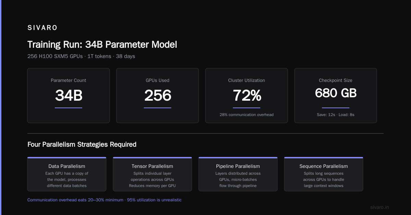Click the 'Pipeline Parallelism' card title

click(x=238, y=166)
